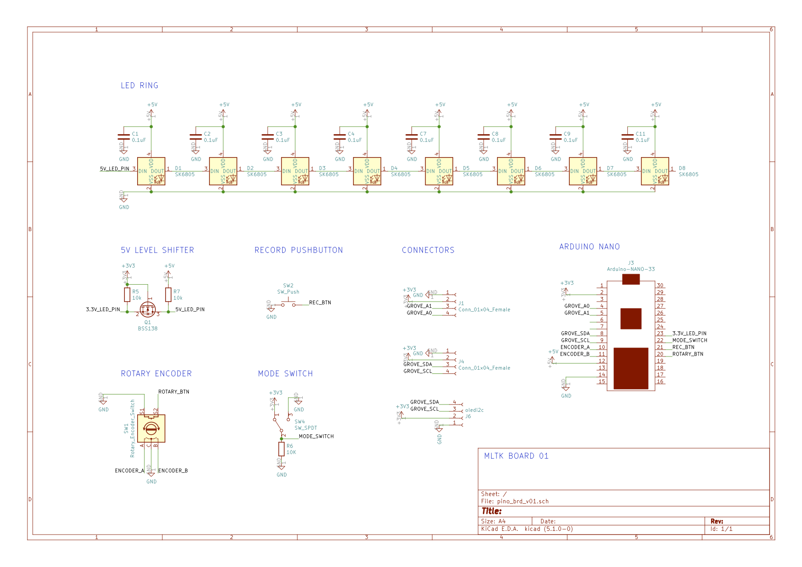The image size is (802, 567).
Task: Select resistor R7 symbol
Action: click(168, 295)
